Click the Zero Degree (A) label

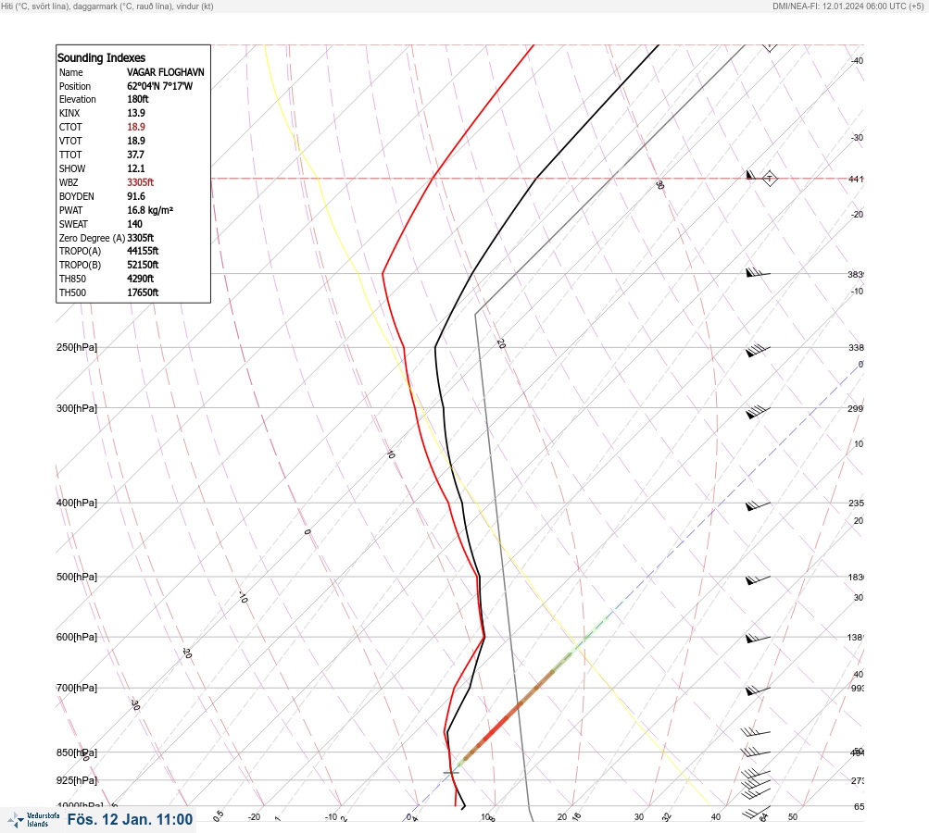point(92,238)
